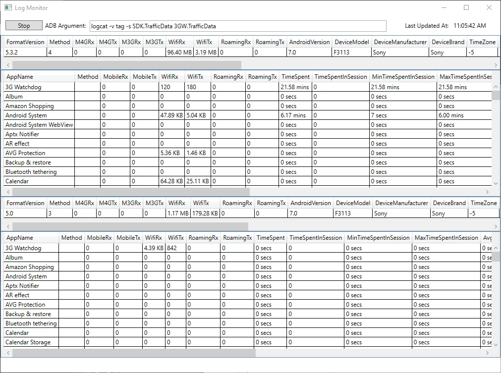Click TimeSpent header in the upper app table

pos(295,77)
